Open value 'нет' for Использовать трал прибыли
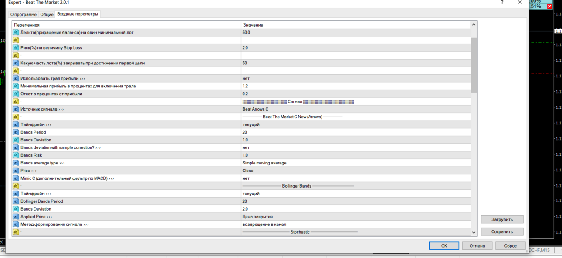 click(356, 78)
